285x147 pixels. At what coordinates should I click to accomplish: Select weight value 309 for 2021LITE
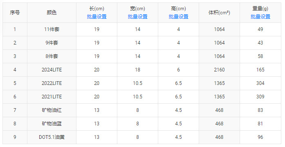click(x=260, y=97)
